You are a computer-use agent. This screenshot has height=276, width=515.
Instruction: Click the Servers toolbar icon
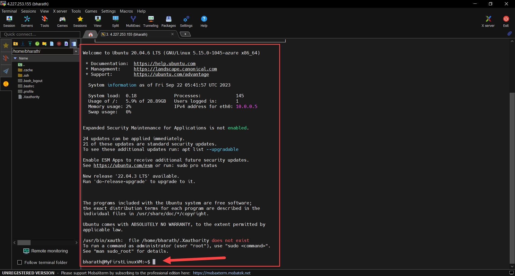27,21
